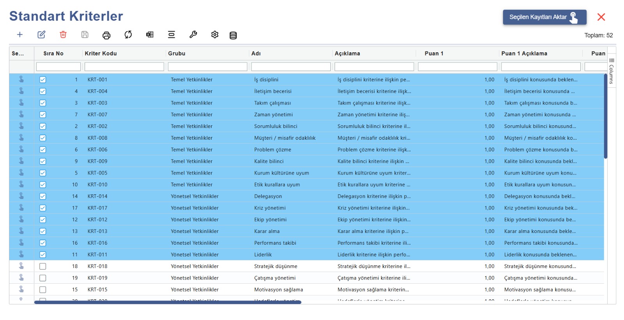Click the red trash delete icon

pos(63,35)
